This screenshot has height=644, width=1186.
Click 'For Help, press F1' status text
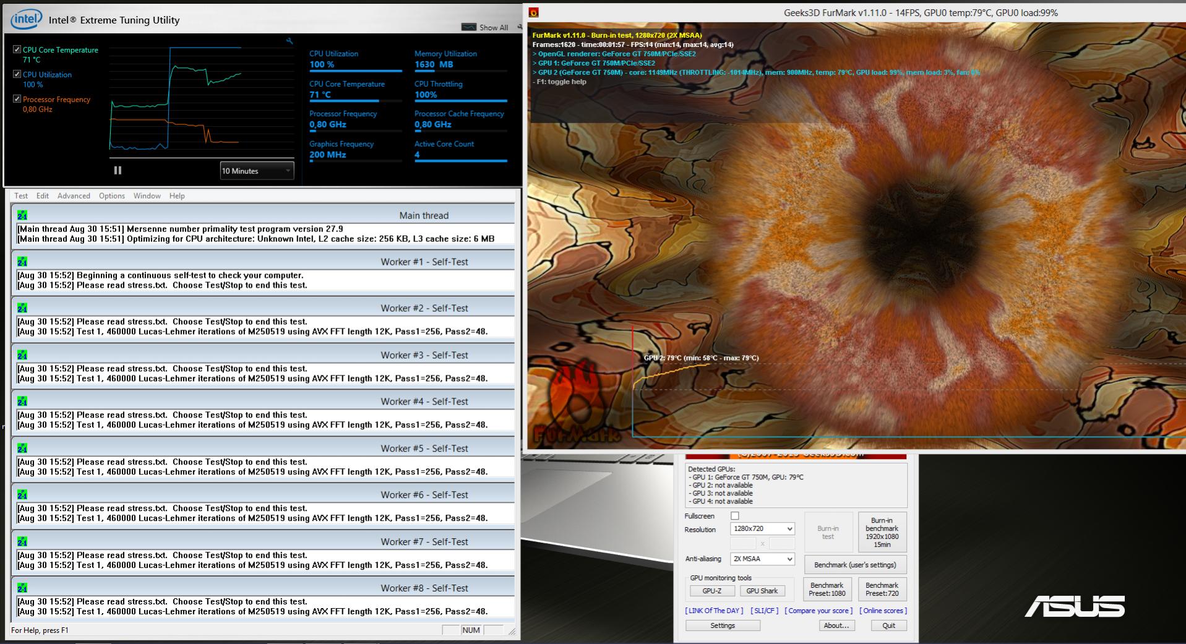[40, 630]
